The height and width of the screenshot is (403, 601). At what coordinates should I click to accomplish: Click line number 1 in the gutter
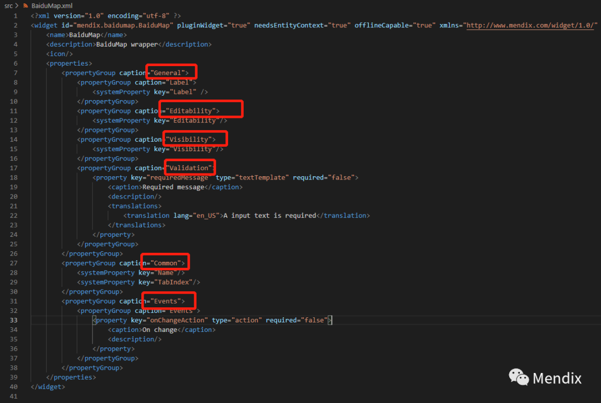pos(16,16)
